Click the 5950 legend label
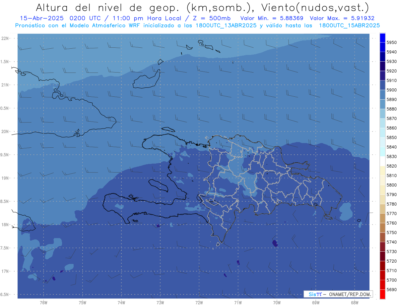The height and width of the screenshot is (307, 398). 392,42
